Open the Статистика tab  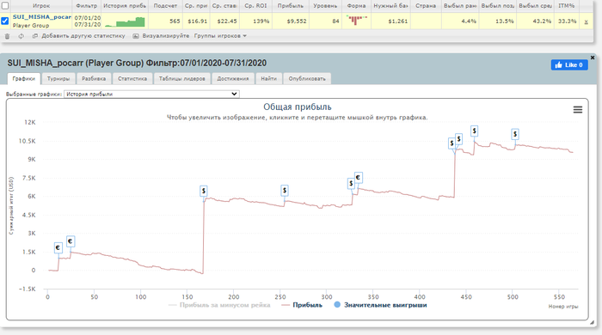pyautogui.click(x=132, y=78)
